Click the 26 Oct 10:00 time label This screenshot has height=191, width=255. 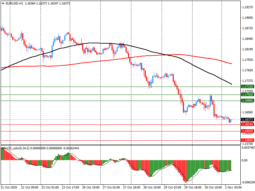tap(91, 187)
